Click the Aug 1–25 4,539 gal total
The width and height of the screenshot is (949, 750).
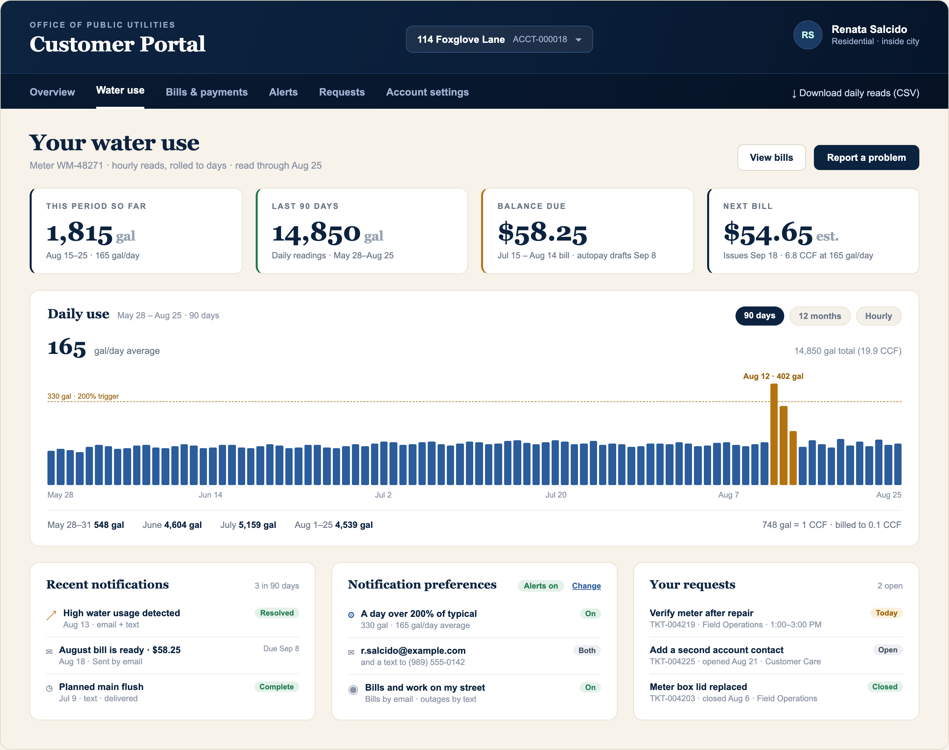point(334,525)
